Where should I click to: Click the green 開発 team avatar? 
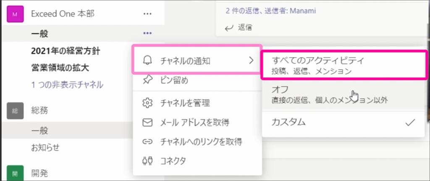[x=15, y=173]
